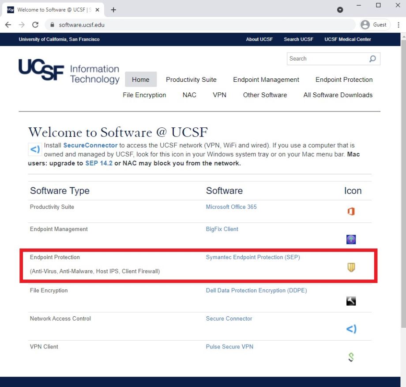
Task: Open Other Software menu item
Action: (x=265, y=95)
